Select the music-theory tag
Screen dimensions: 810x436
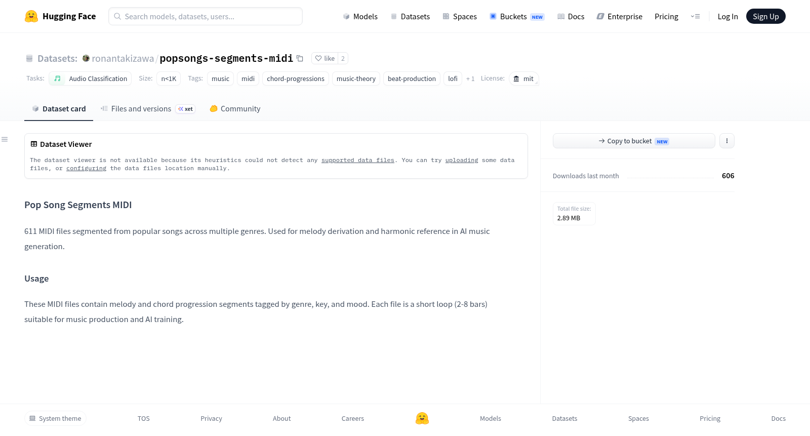(x=356, y=78)
